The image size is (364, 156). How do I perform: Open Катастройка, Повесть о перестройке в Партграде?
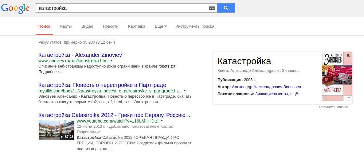(x=102, y=85)
